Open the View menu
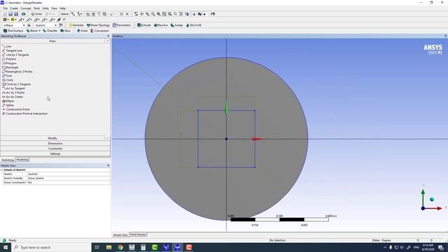Image resolution: width=448 pixels, height=252 pixels. coord(54,8)
